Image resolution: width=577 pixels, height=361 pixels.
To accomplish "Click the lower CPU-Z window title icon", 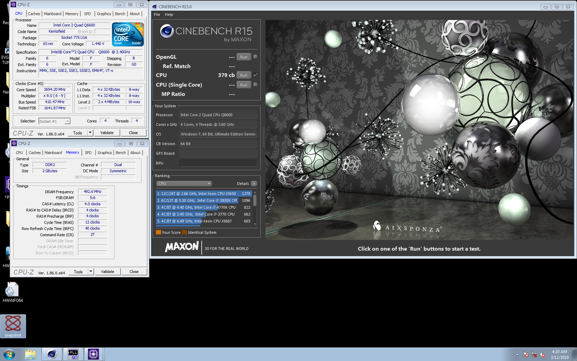I will tap(14, 143).
